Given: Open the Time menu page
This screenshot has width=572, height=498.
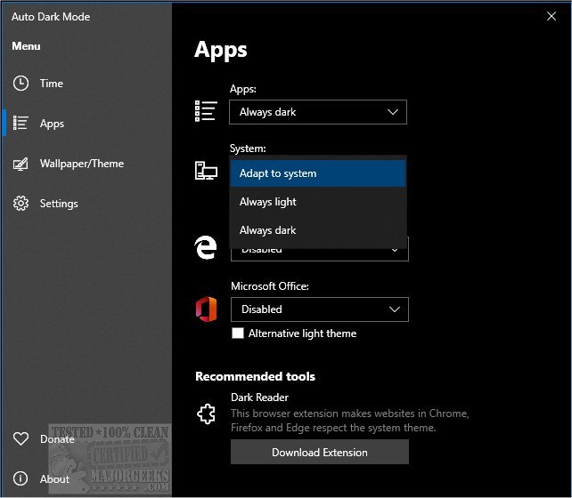Looking at the screenshot, I should tap(87, 84).
